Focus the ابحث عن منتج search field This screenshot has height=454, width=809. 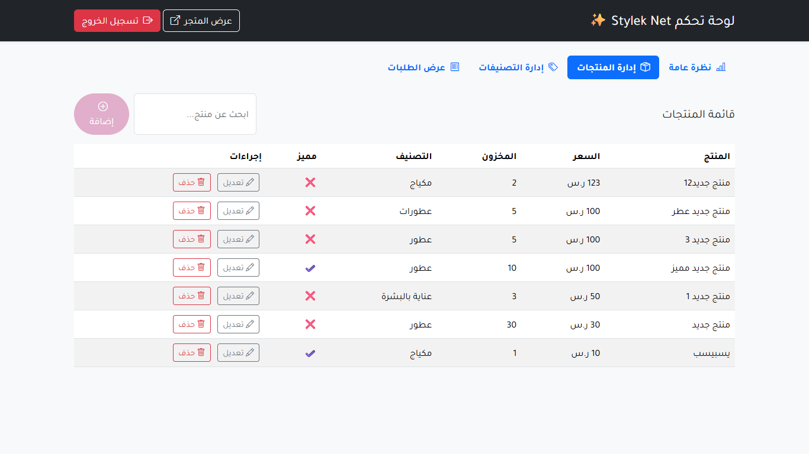(x=195, y=114)
